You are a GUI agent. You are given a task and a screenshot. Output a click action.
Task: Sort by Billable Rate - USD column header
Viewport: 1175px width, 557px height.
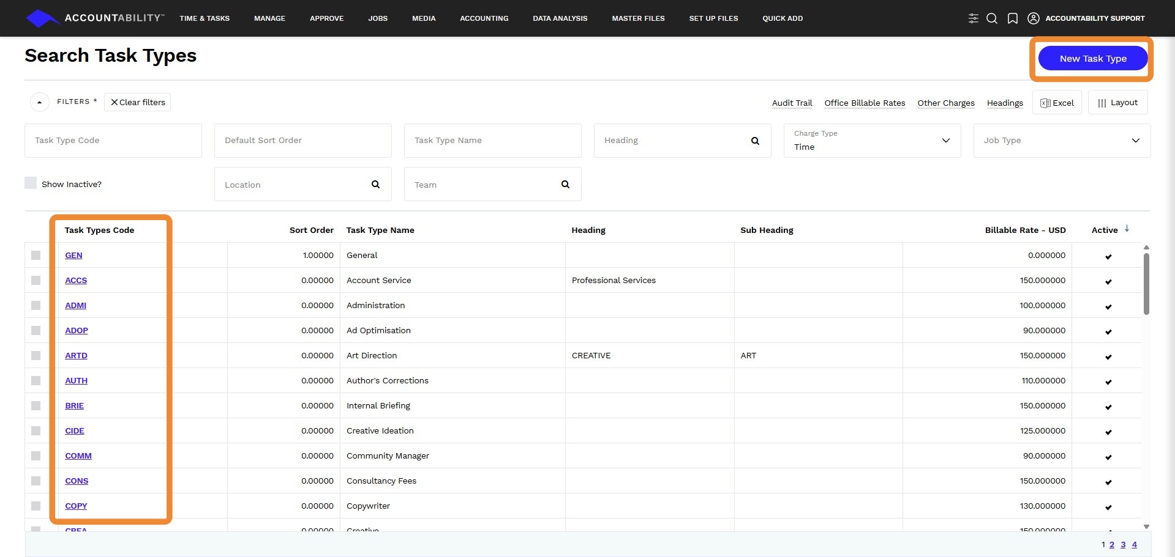(x=1025, y=230)
